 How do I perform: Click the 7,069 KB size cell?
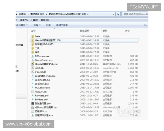[x=133, y=68]
